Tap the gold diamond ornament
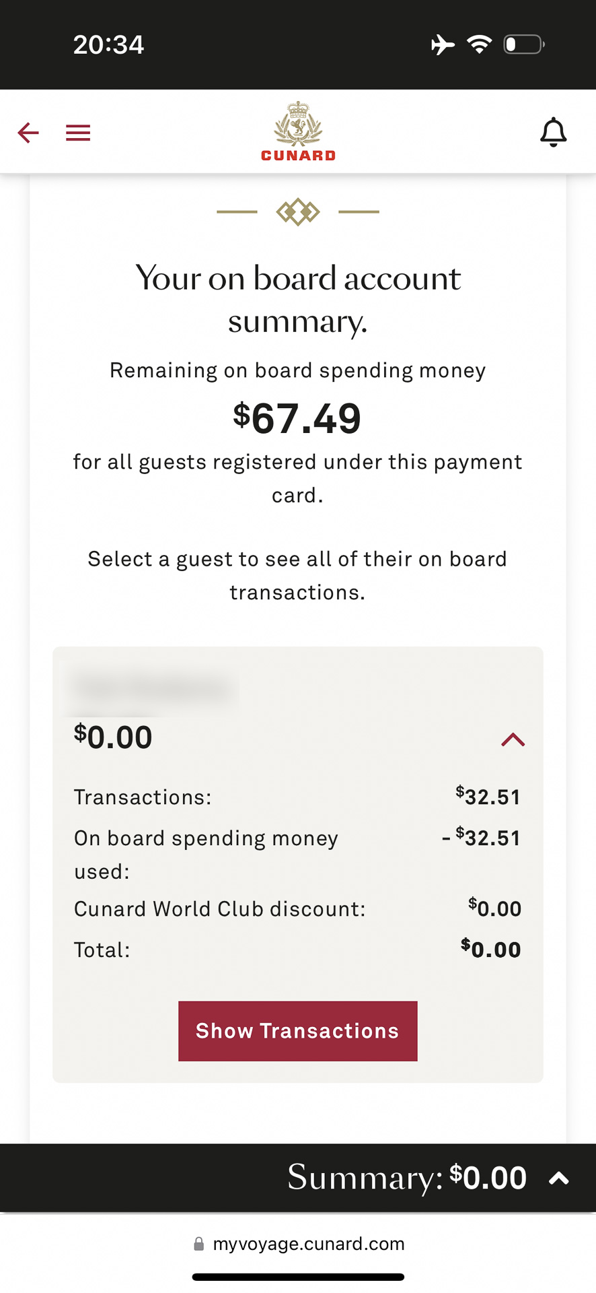The height and width of the screenshot is (1293, 596). 298,212
